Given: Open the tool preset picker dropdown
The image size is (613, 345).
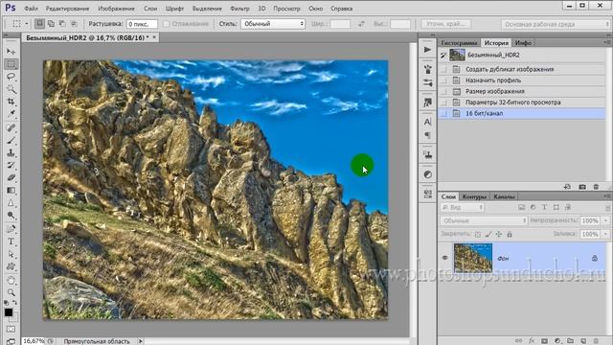Looking at the screenshot, I should click(x=27, y=24).
